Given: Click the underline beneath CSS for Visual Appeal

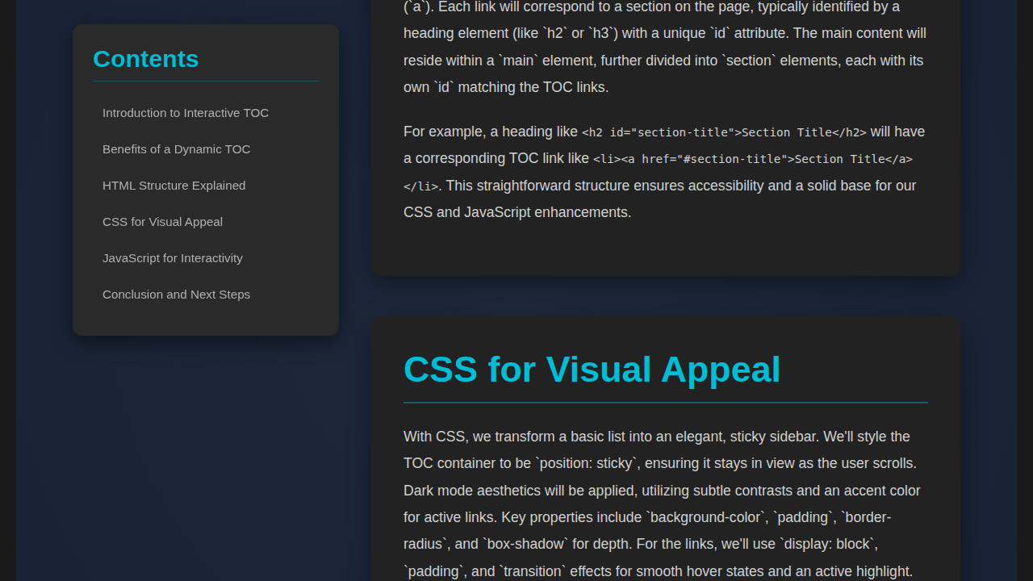Looking at the screenshot, I should click(x=665, y=399).
